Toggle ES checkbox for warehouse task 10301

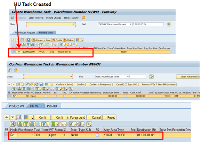97,135
